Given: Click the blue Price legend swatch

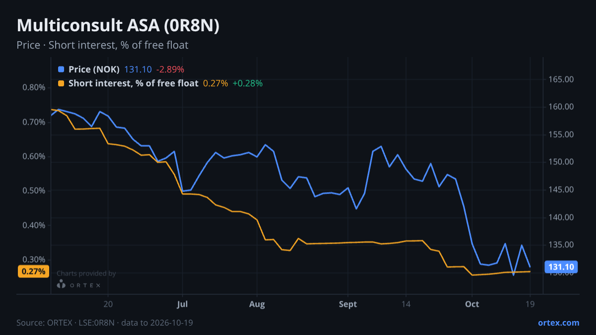Looking at the screenshot, I should [x=61, y=69].
